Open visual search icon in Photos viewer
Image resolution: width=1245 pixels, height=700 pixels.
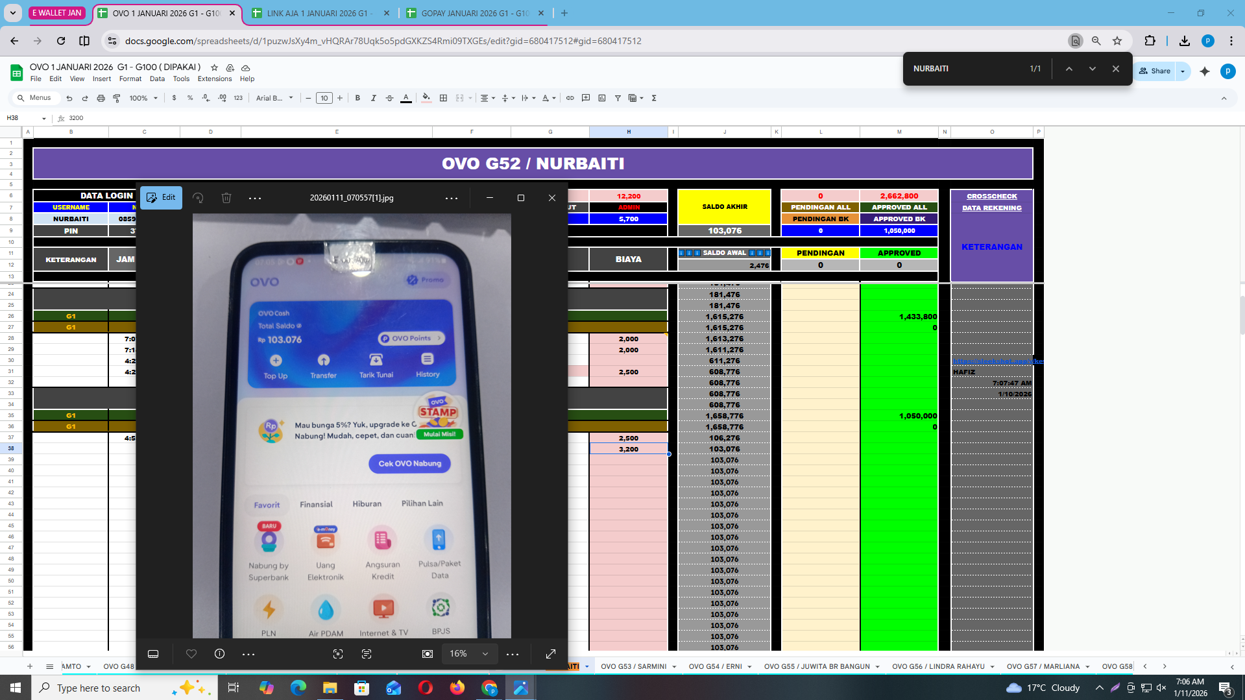coord(338,654)
